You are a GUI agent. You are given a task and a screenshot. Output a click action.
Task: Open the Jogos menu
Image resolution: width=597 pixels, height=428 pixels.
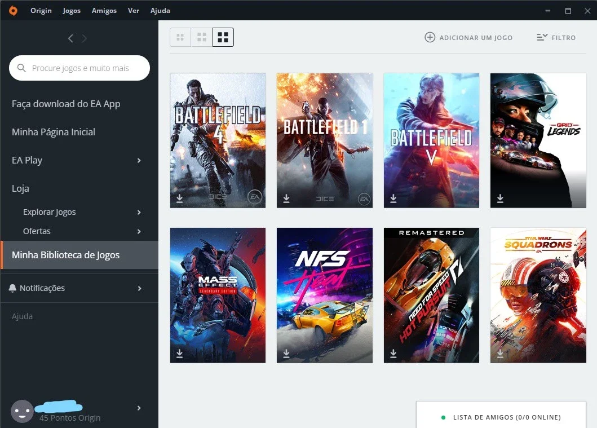point(72,11)
